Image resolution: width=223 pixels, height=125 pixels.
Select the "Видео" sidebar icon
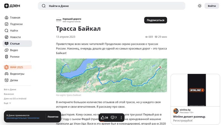[x=7, y=50]
